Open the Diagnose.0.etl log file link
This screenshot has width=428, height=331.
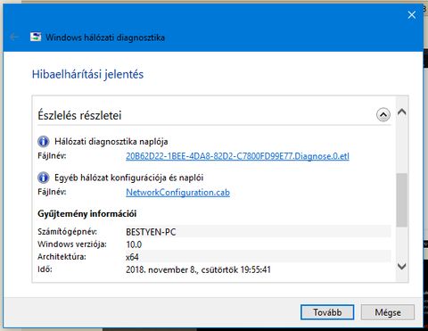click(x=237, y=156)
